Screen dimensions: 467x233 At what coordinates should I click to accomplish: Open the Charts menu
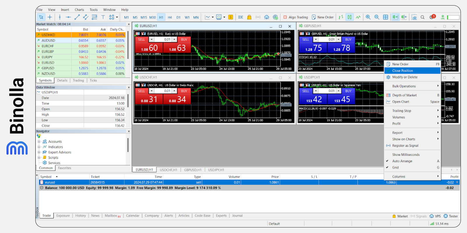pyautogui.click(x=79, y=10)
